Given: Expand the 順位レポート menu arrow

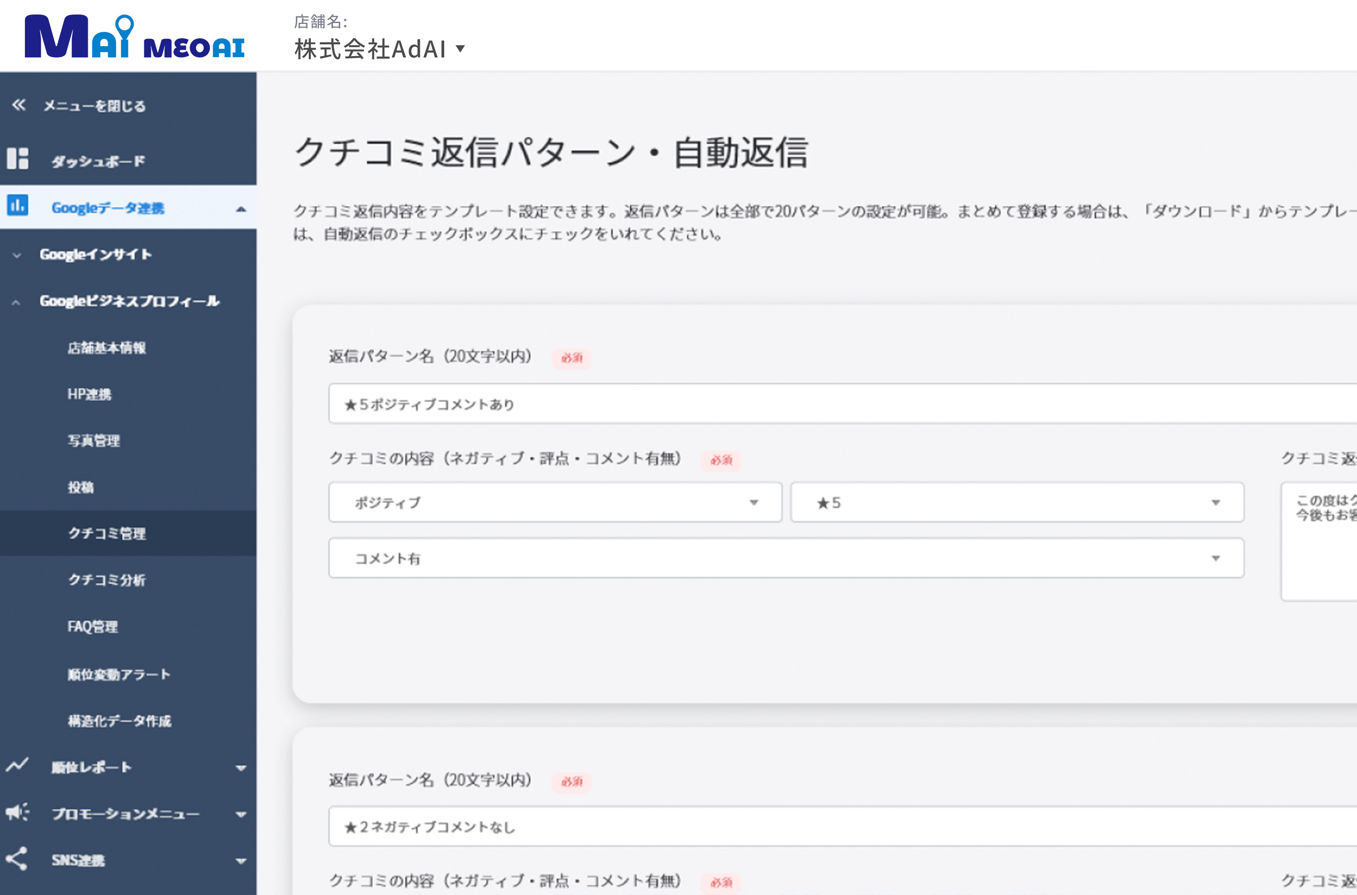Looking at the screenshot, I should click(x=242, y=768).
